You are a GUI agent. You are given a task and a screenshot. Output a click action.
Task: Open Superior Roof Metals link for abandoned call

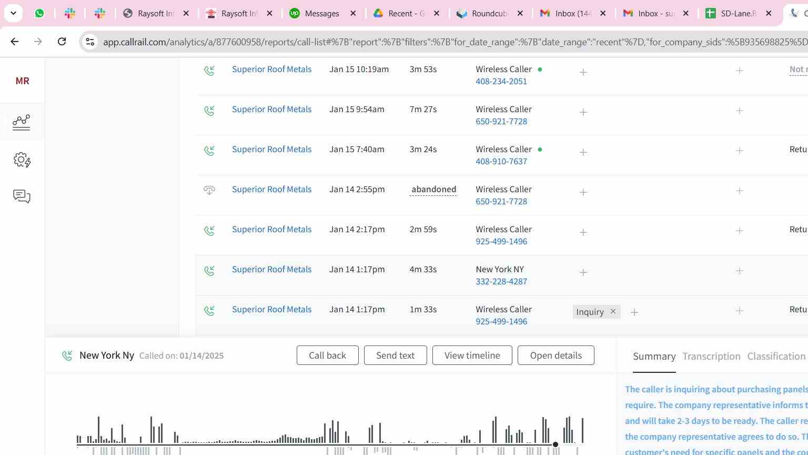coord(271,189)
